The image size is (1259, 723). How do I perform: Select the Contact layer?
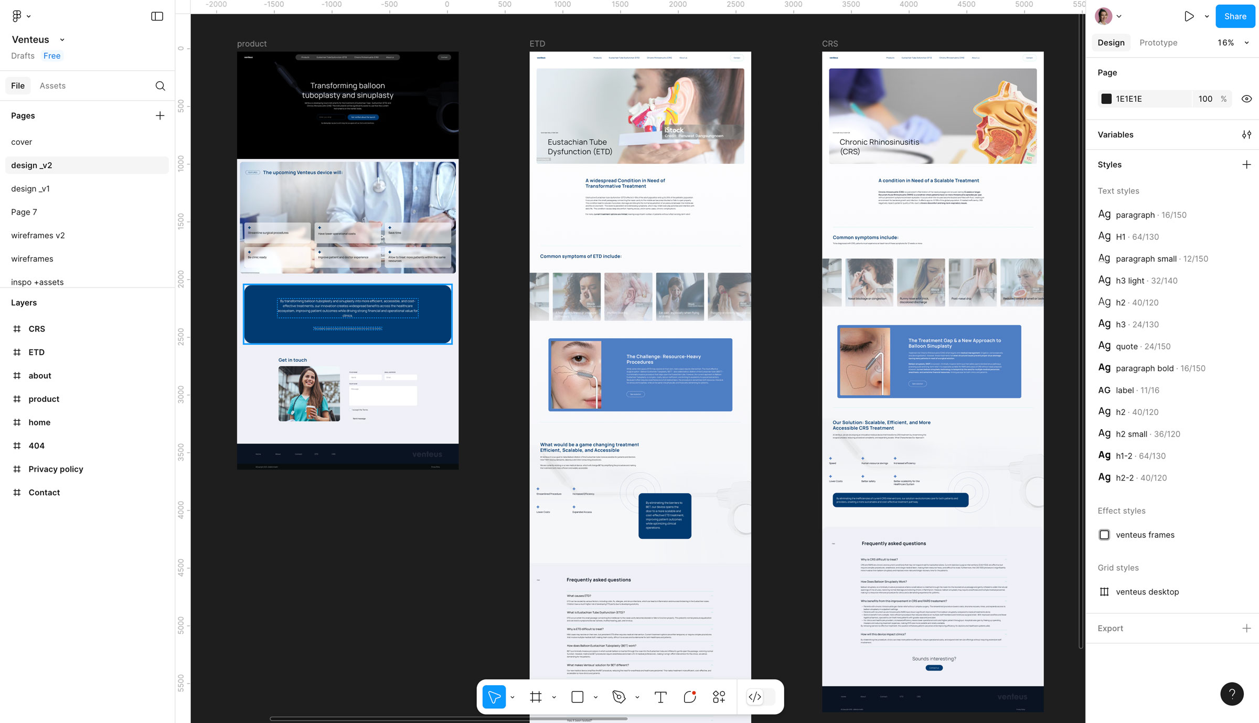44,492
